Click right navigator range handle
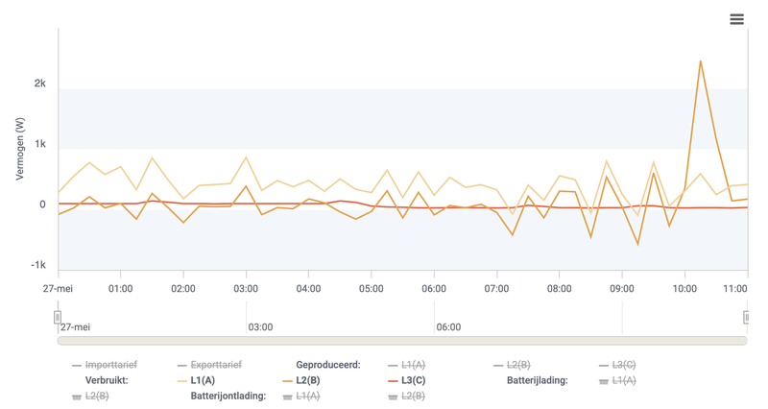The width and height of the screenshot is (768, 409). pyautogui.click(x=747, y=317)
